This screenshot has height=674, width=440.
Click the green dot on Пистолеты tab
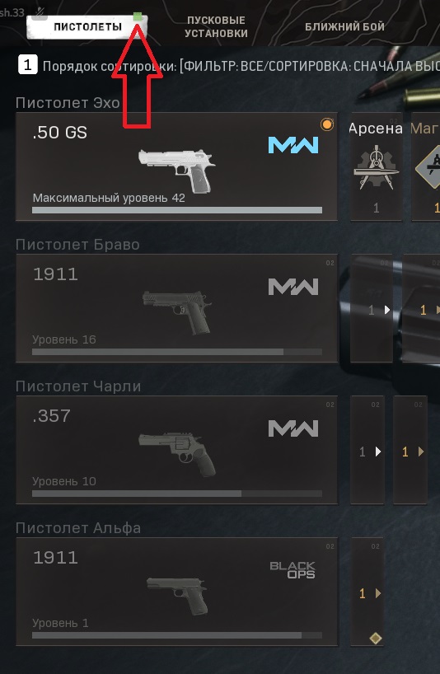pyautogui.click(x=138, y=16)
